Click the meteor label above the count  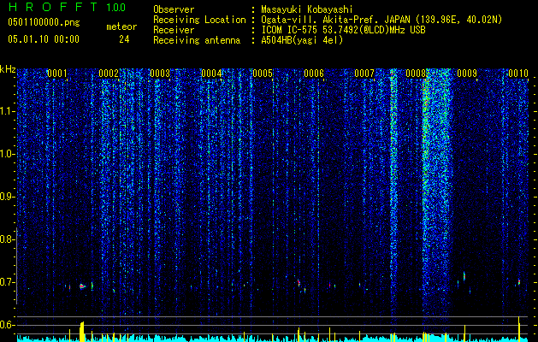[121, 27]
